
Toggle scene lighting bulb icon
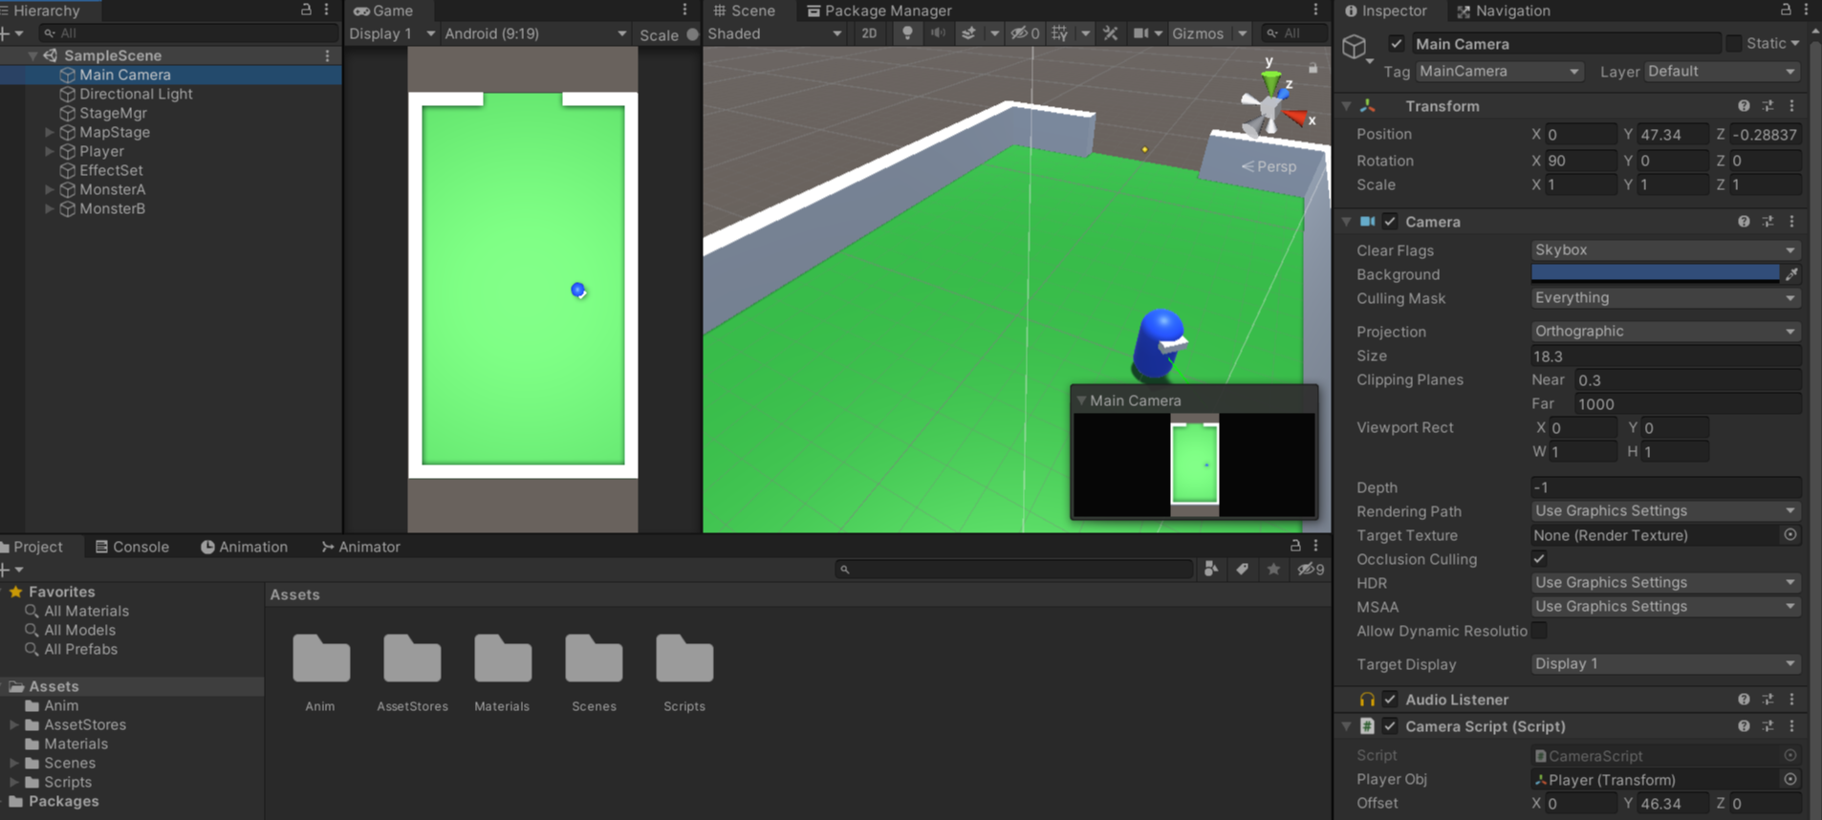point(907,33)
